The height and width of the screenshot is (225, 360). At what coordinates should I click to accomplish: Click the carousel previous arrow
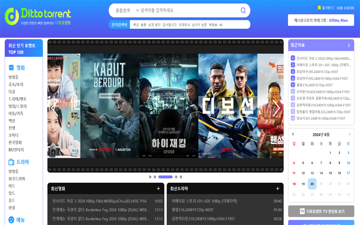point(54,108)
